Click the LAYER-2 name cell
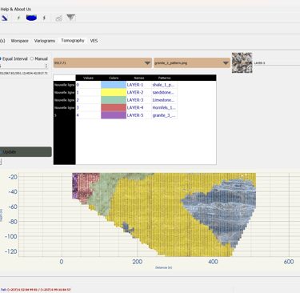This screenshot has height=293, width=300. 139,92
